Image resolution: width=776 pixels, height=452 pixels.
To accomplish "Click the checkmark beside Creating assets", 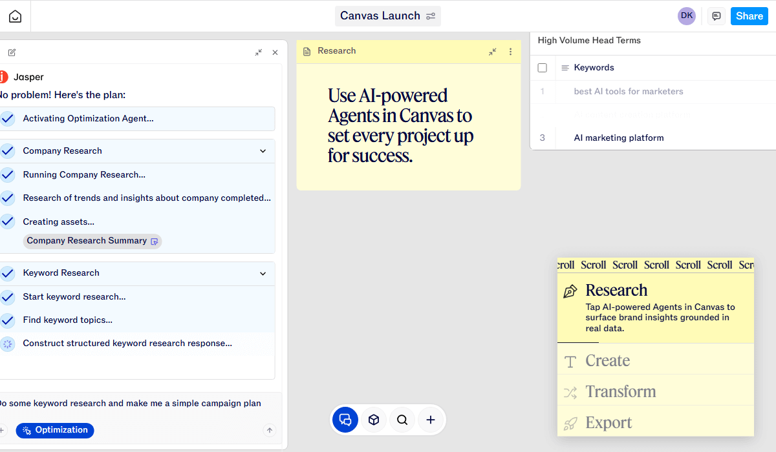I will (7, 222).
